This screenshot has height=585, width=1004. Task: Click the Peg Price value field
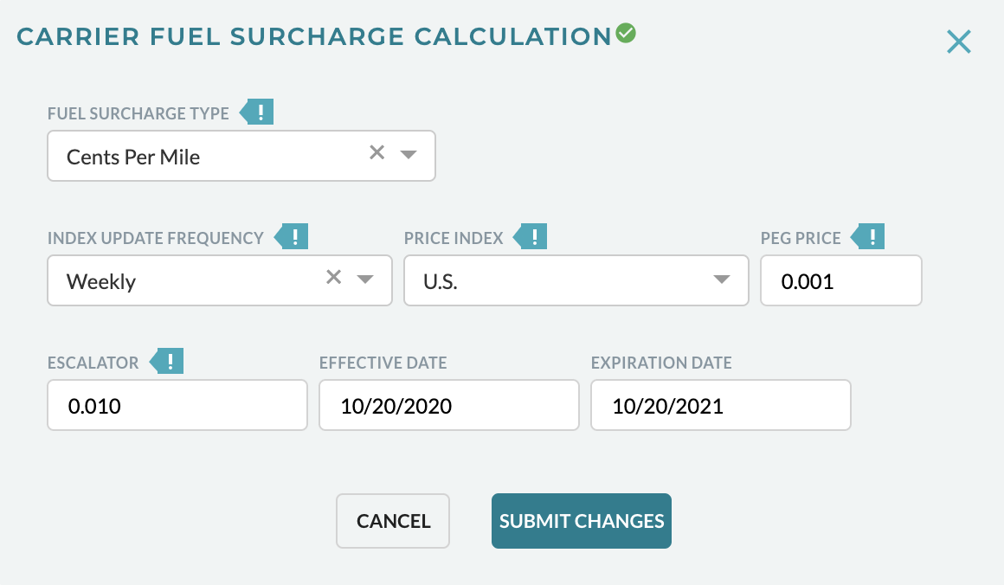coord(840,280)
